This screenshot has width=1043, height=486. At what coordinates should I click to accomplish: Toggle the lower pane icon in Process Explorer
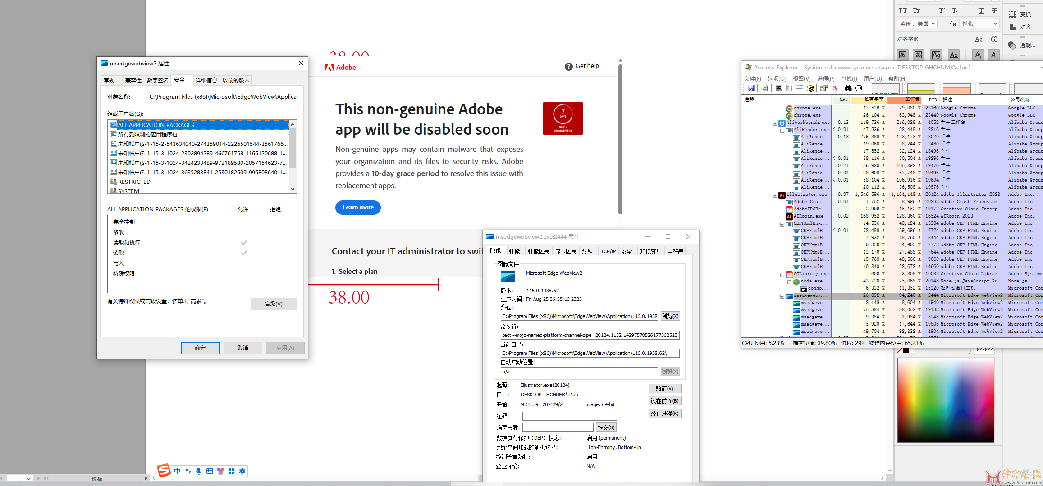point(799,88)
